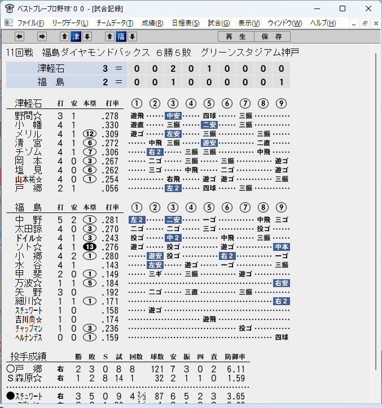Click 津軽石 team name in scoreboard
Image resolution: width=382 pixels, height=408 pixels.
click(x=51, y=69)
